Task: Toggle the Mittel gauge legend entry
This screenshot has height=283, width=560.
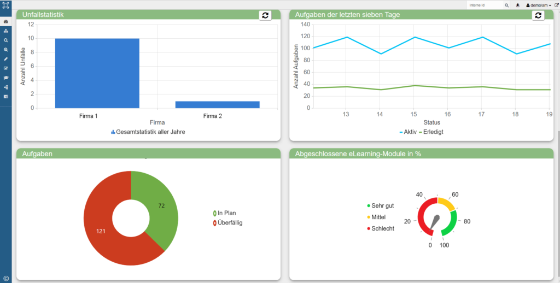Action: (376, 217)
